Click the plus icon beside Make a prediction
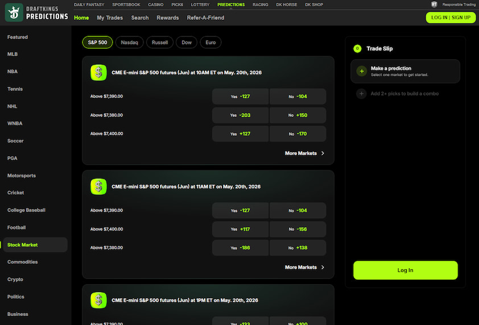Screen dimensions: 479x325 [362, 71]
